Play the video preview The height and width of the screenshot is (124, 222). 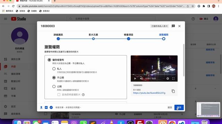pos(135,79)
